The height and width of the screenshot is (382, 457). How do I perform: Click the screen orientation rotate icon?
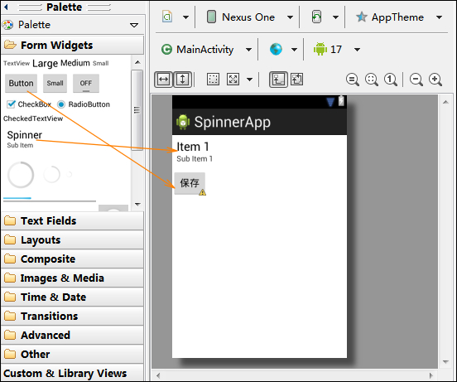[316, 17]
